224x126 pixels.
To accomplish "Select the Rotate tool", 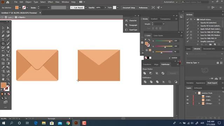I will coord(3,51).
